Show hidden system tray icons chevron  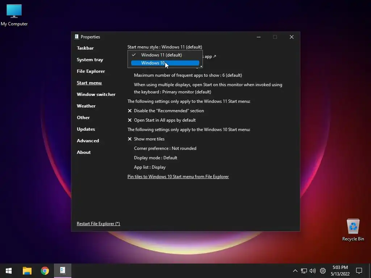tap(295, 271)
